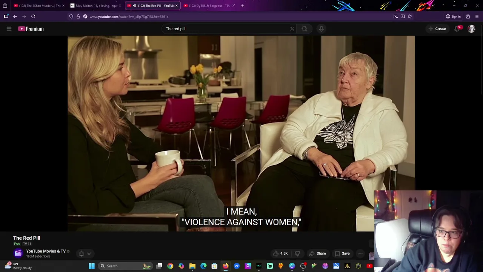Image resolution: width=483 pixels, height=272 pixels.
Task: Click the video player showing the interview
Action: [x=241, y=133]
